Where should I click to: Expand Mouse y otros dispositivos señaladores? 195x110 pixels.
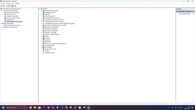pos(41,44)
